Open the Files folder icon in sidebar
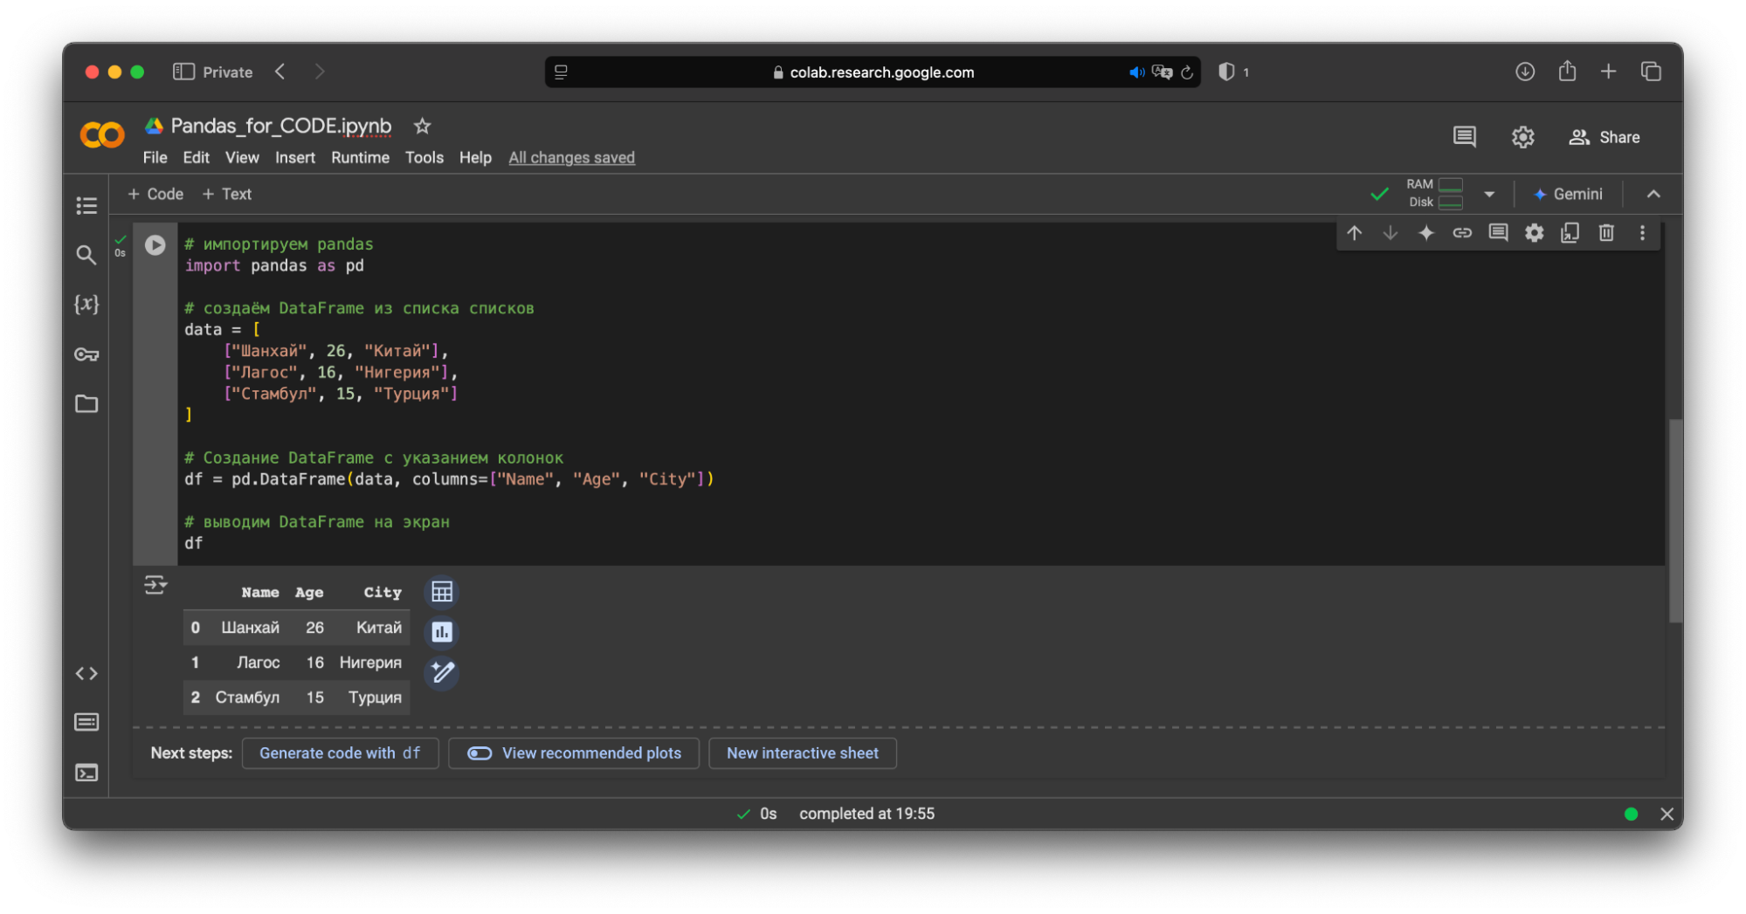The width and height of the screenshot is (1746, 914). point(86,404)
